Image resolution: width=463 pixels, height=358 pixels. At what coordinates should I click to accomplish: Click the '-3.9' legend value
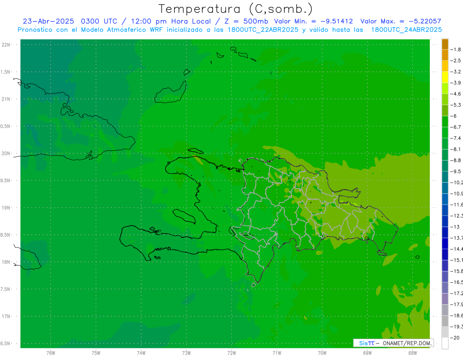click(456, 83)
